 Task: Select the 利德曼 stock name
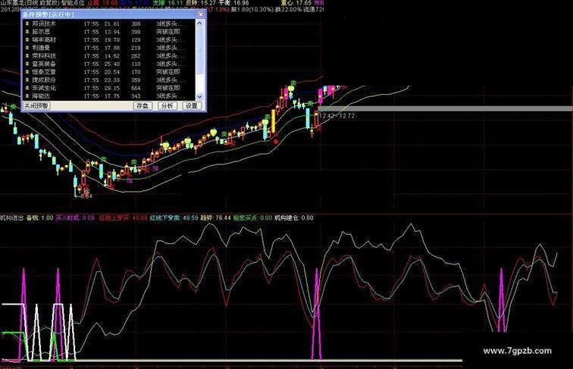[x=41, y=48]
